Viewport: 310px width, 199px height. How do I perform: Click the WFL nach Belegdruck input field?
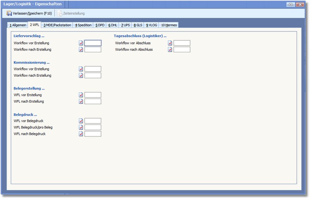point(93,134)
